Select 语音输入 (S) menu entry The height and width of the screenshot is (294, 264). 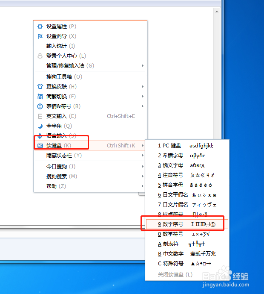tap(90, 136)
